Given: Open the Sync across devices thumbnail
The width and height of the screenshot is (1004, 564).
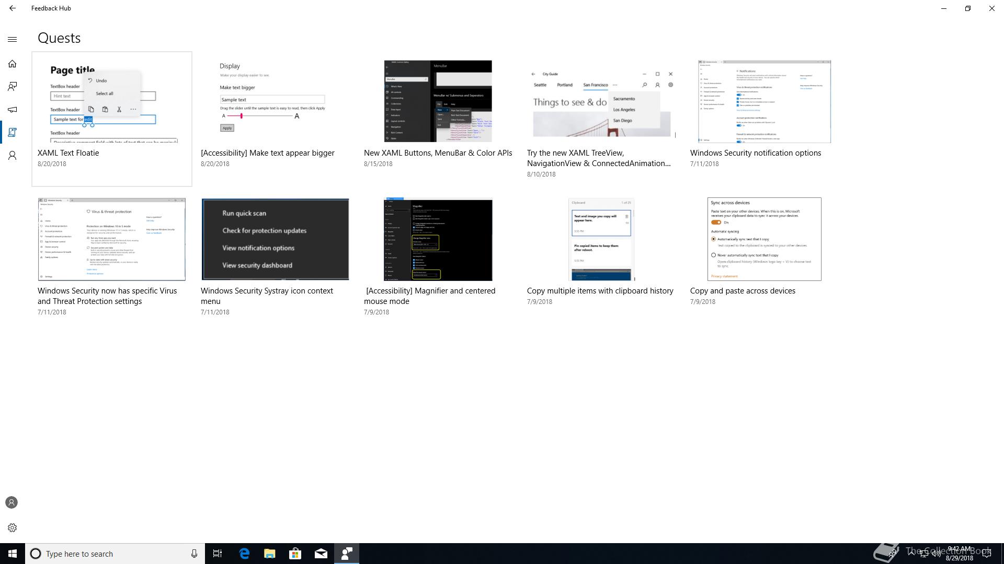Looking at the screenshot, I should point(765,239).
